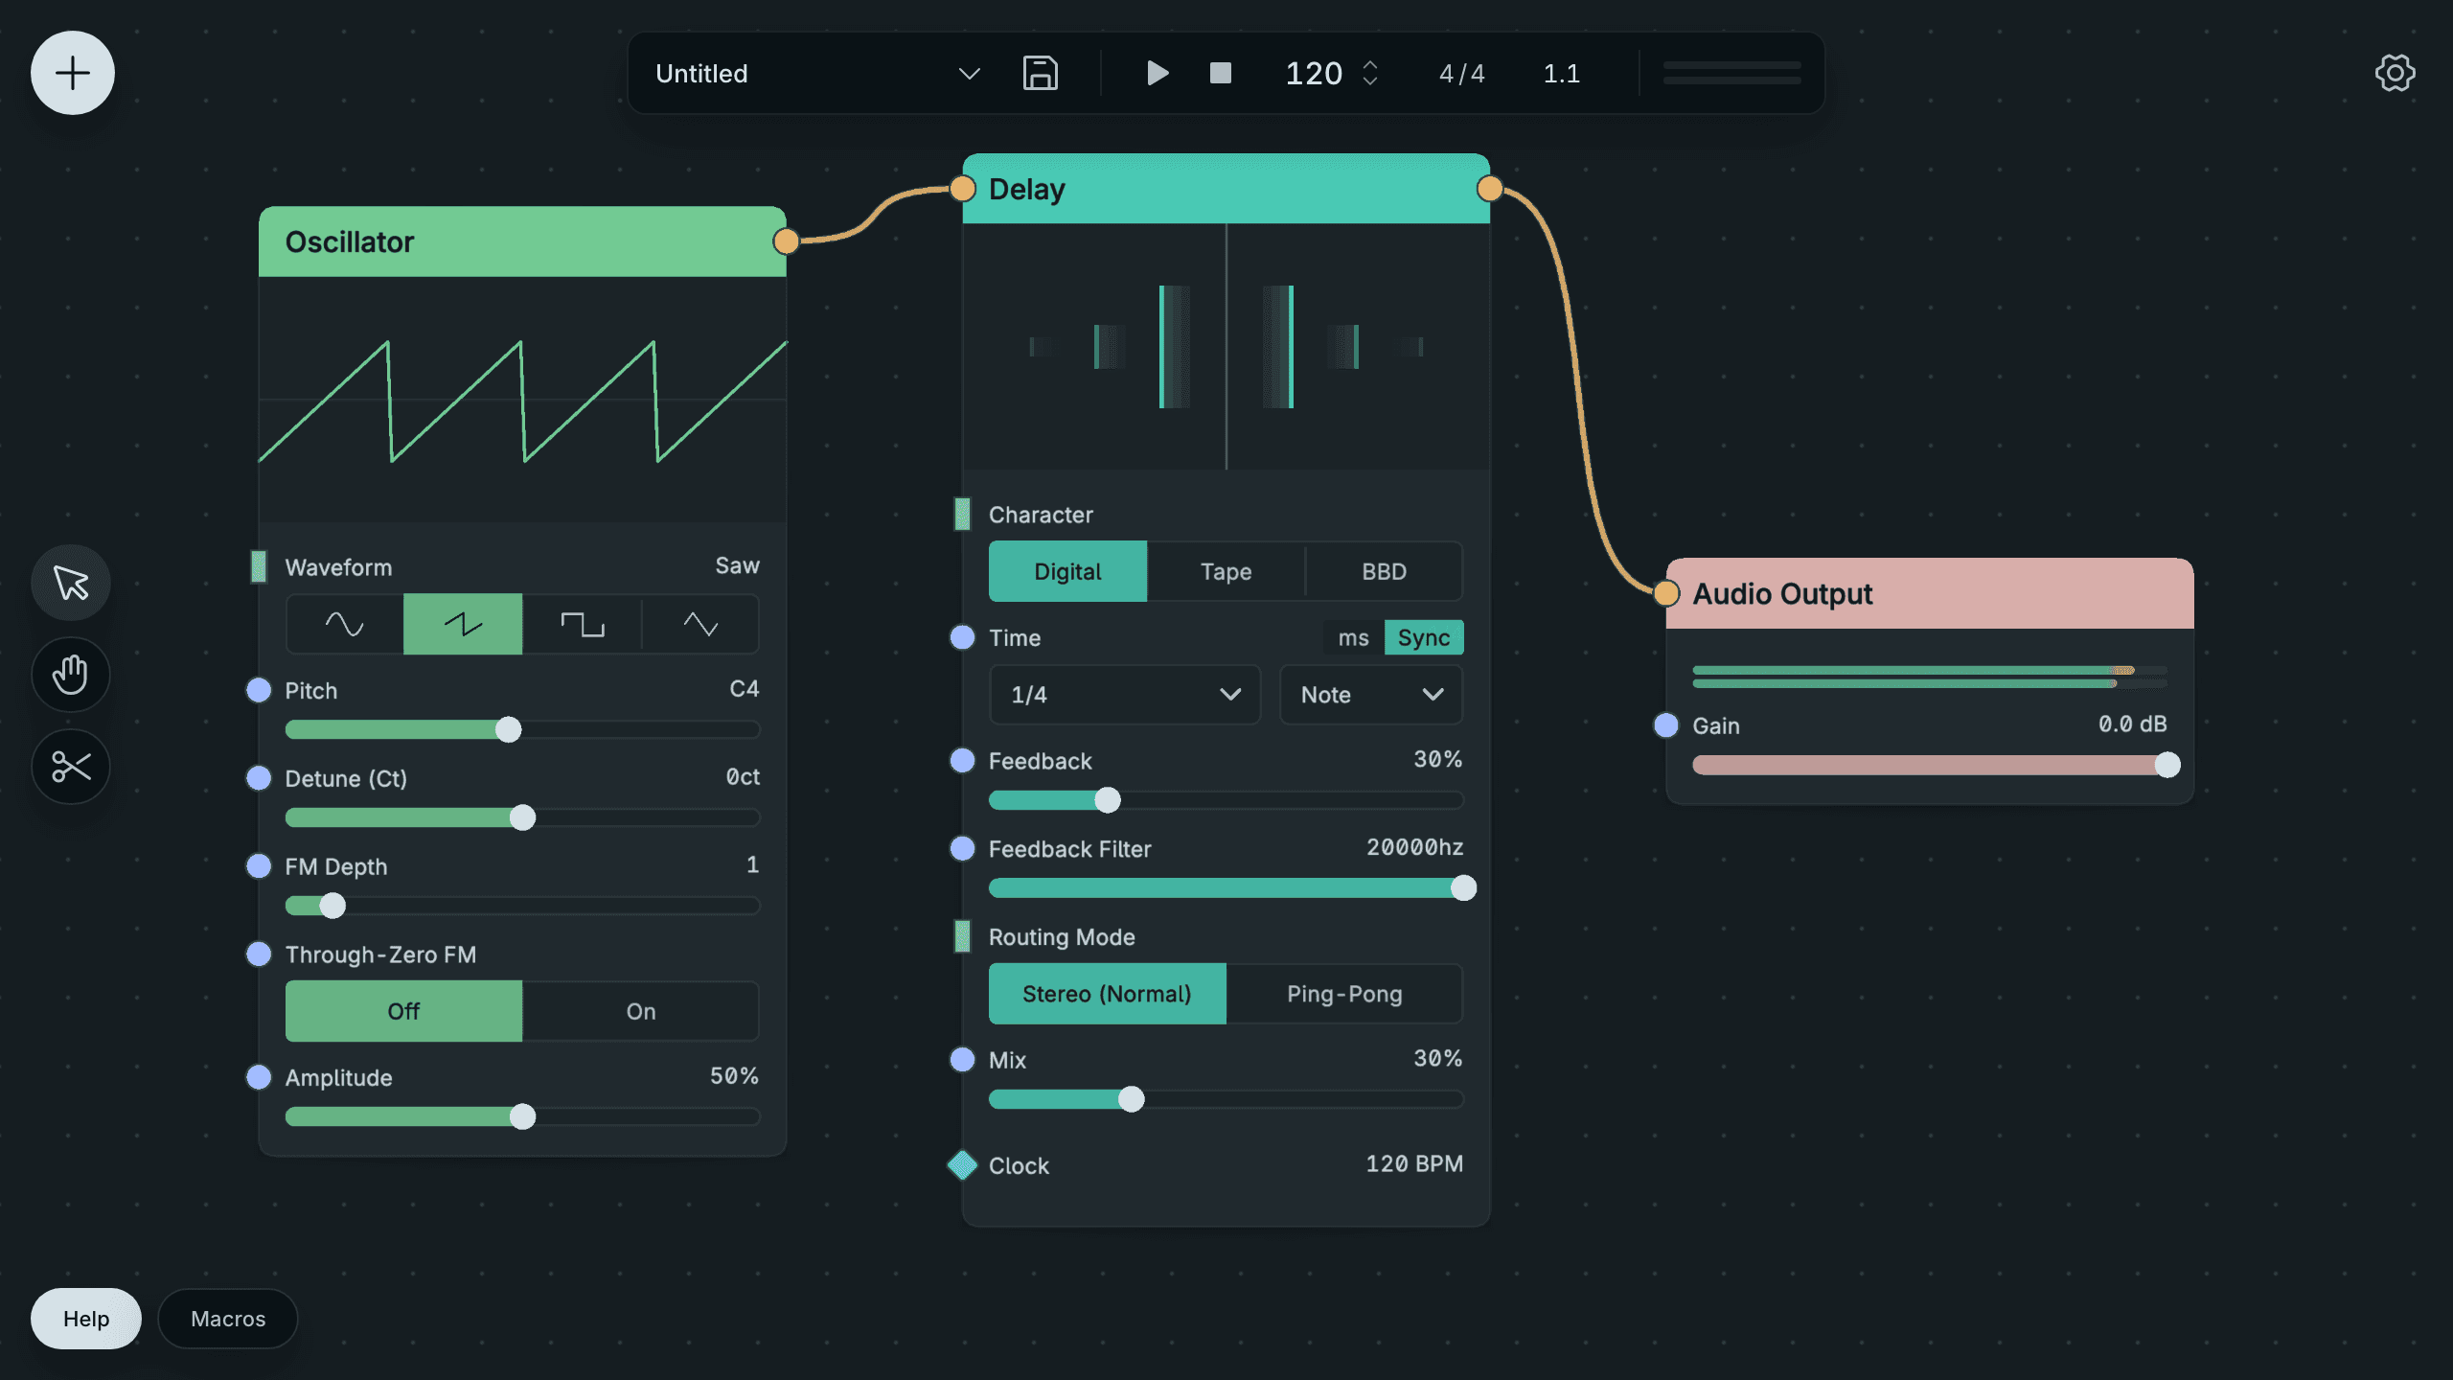
Task: Choose the triangle waveform icon
Action: click(700, 624)
